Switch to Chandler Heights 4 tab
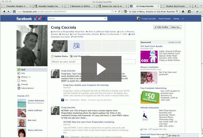The width and height of the screenshot is (203, 138). (x=17, y=6)
